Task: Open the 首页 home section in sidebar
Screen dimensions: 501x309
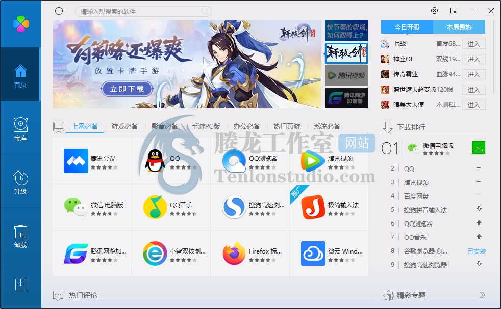Action: pos(20,74)
